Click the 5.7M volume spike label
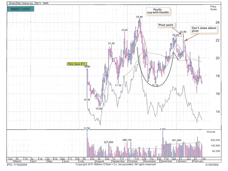Image resolution: width=228 pixels, height=171 pixels. click(x=87, y=128)
